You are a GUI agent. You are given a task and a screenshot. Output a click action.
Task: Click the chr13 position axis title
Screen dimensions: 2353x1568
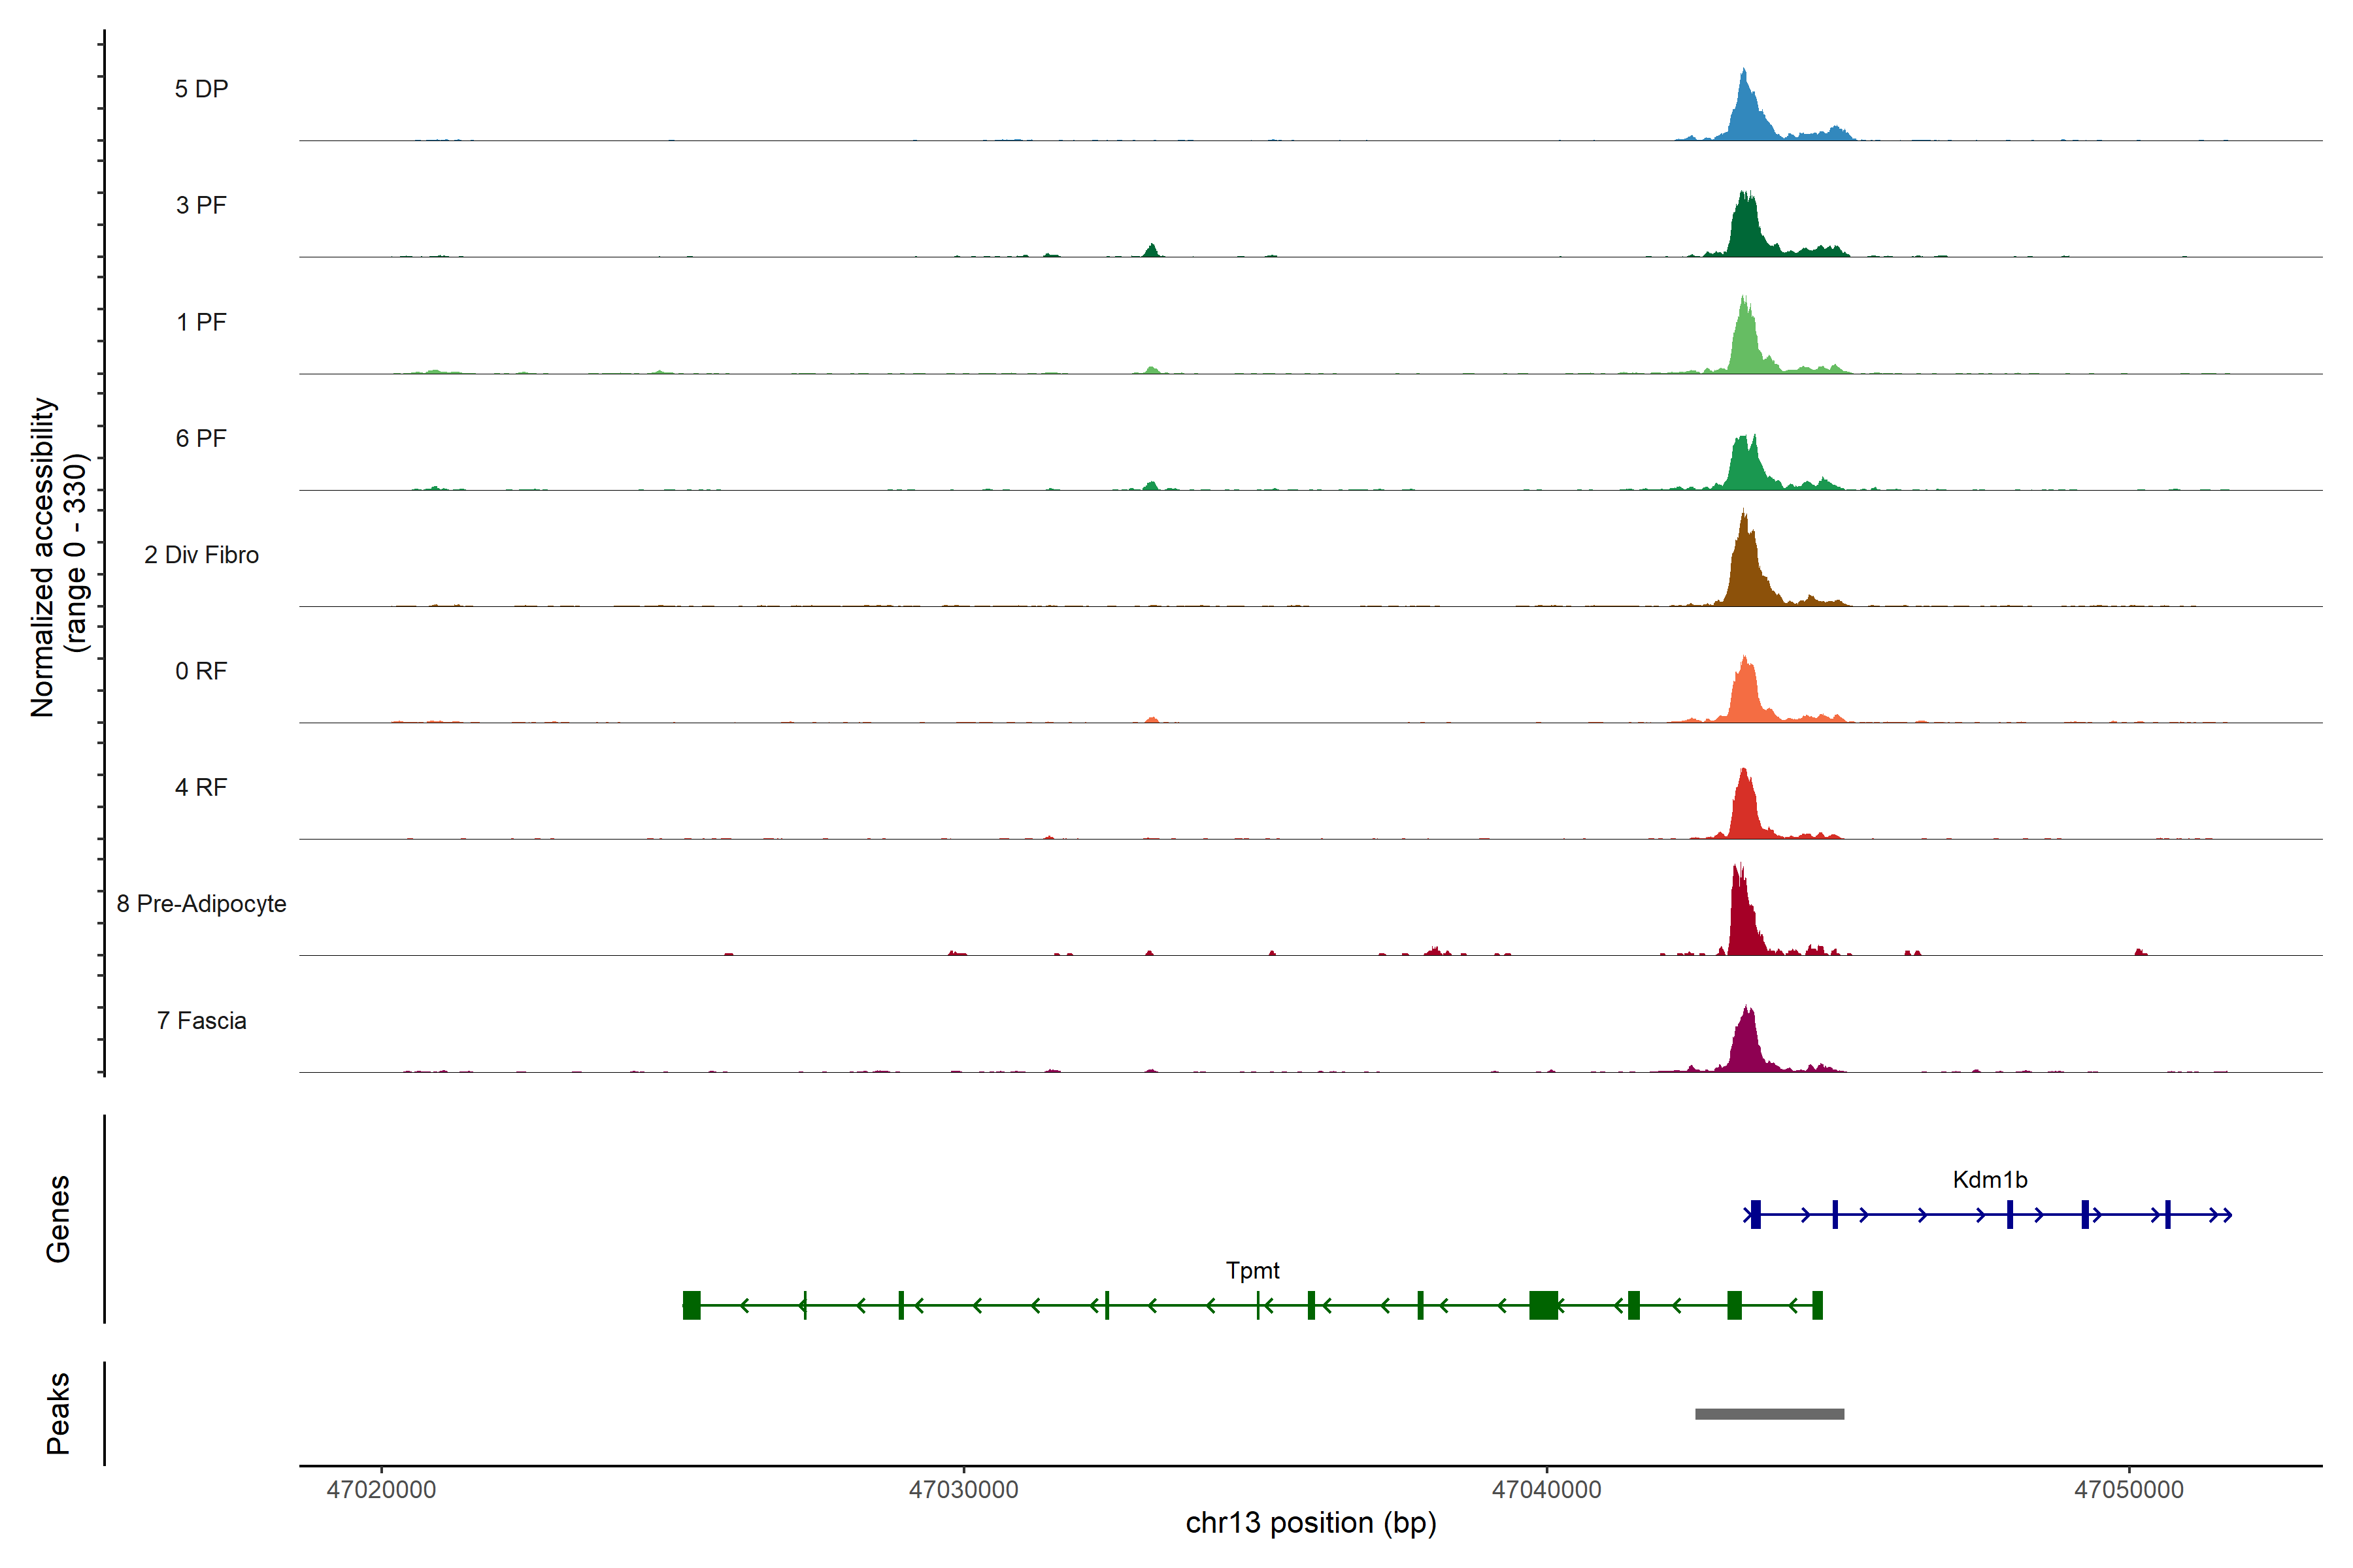(x=1310, y=1523)
